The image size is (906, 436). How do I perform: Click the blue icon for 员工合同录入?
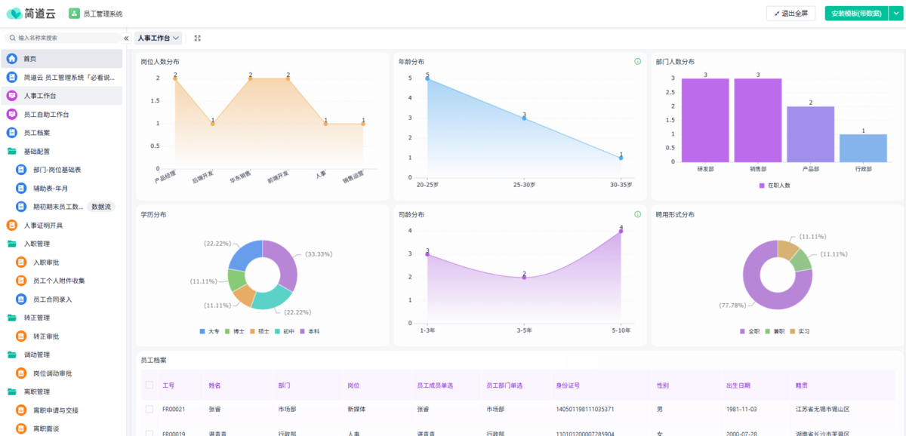point(21,299)
